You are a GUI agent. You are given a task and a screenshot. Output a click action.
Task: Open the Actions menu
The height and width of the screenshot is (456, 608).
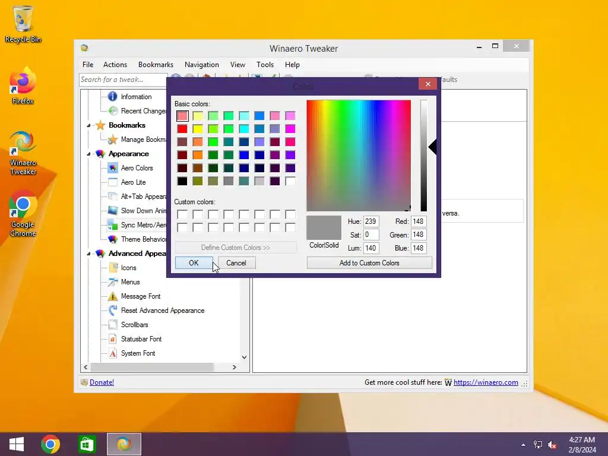[x=115, y=65]
